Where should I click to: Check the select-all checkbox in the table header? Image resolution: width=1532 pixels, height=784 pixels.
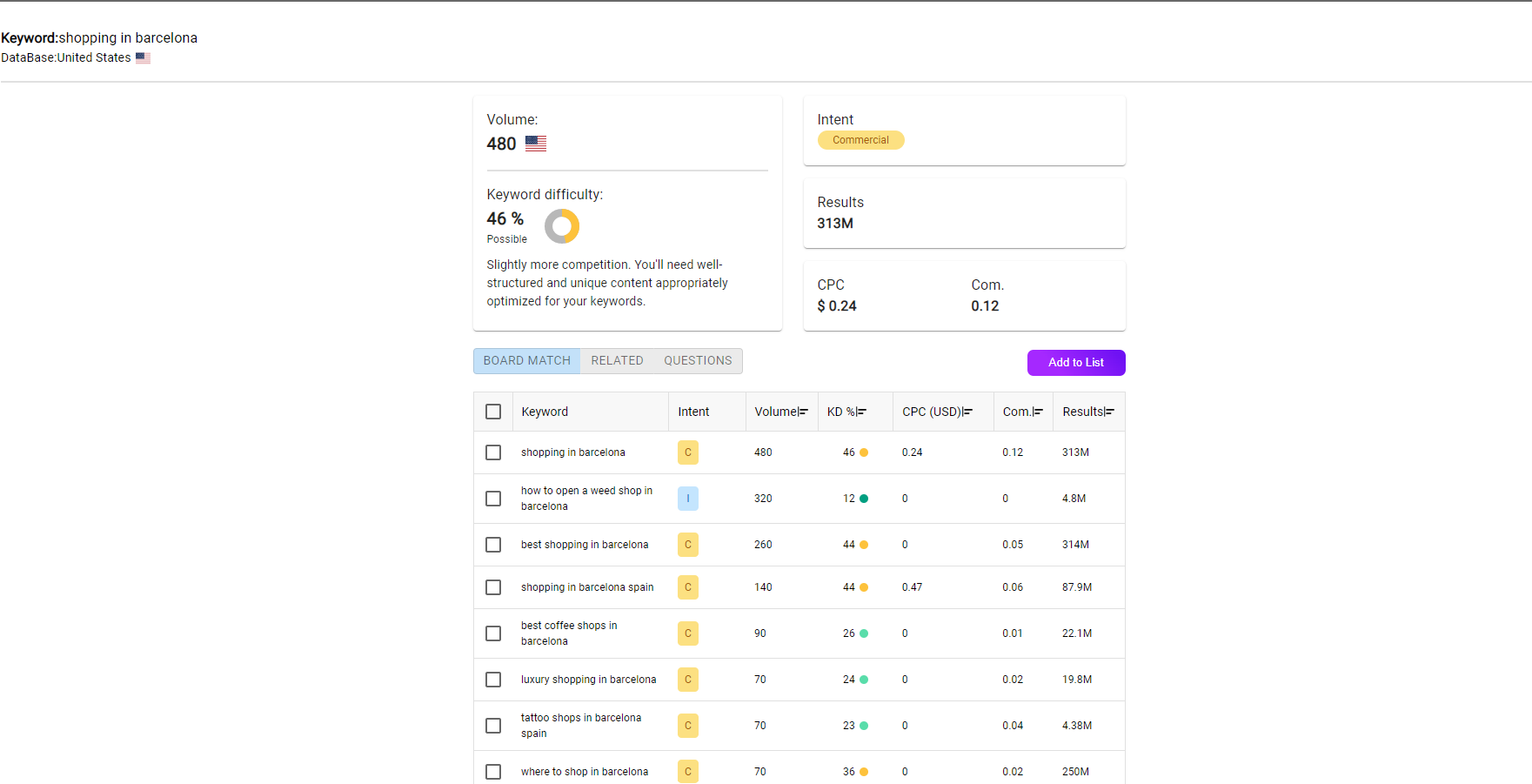pos(493,411)
